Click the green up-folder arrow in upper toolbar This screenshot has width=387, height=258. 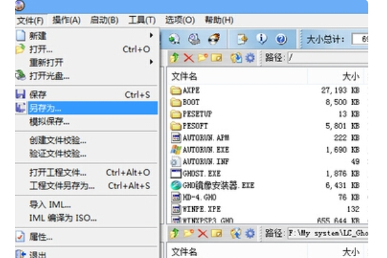(x=175, y=58)
